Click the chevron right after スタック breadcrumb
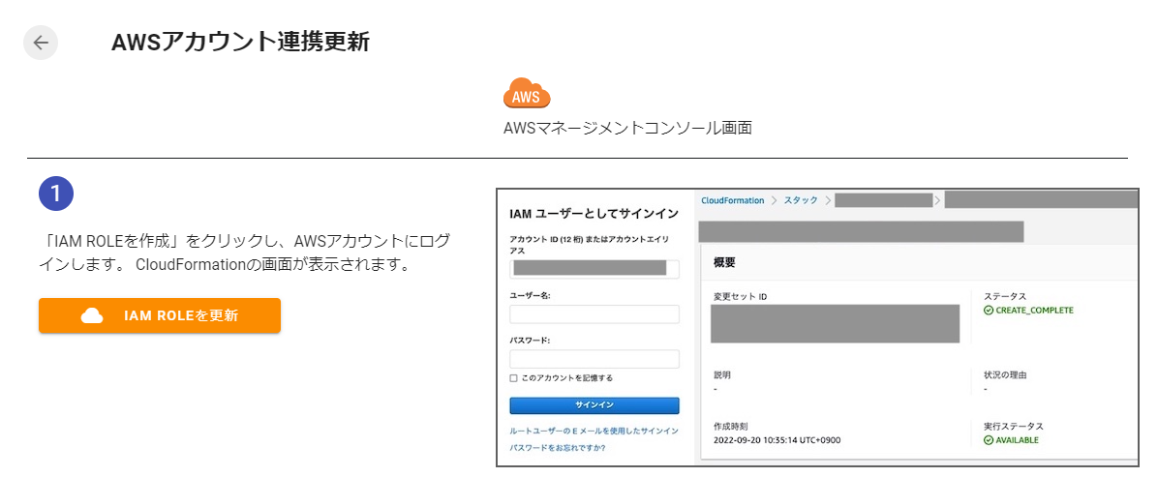The width and height of the screenshot is (1158, 477). click(828, 200)
